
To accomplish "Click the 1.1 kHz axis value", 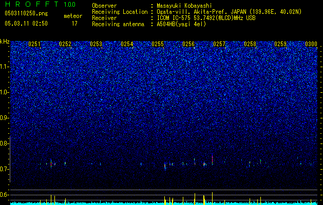I will pyautogui.click(x=4, y=67).
